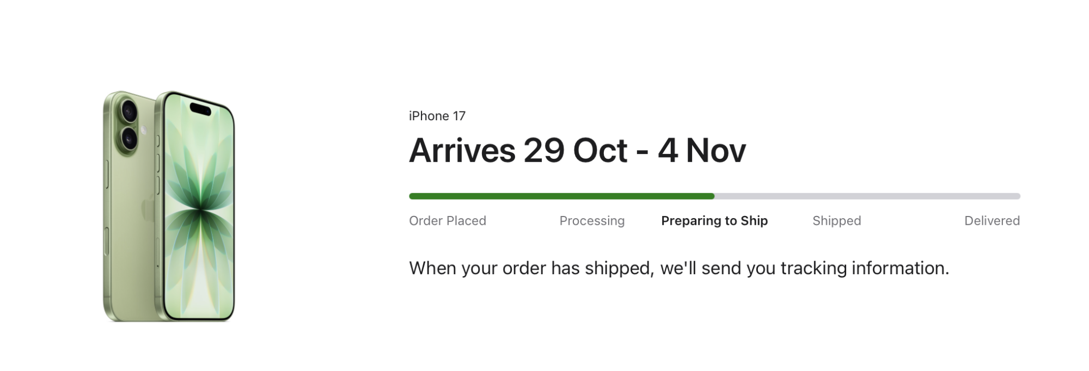Viewport: 1089px width, 371px height.
Task: Click the filled green portion of progress track
Action: click(561, 197)
